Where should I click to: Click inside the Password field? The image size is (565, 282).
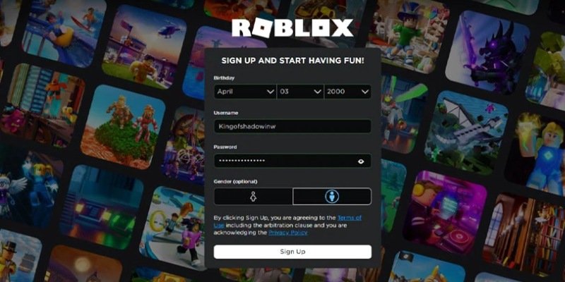point(292,161)
